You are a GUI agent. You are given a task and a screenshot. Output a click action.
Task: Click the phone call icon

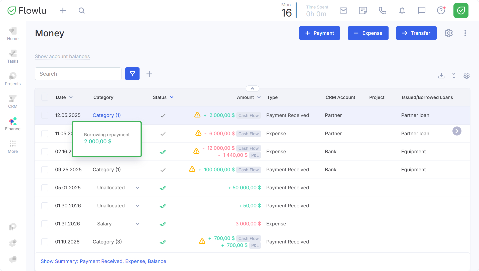pos(382,11)
